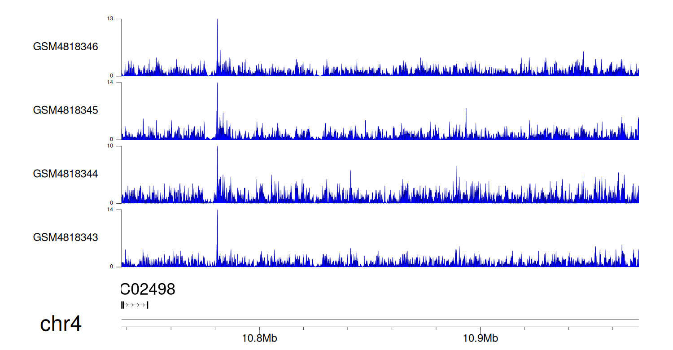Select the gene model with arrows under C02498
Image resolution: width=673 pixels, height=350 pixels.
point(135,305)
